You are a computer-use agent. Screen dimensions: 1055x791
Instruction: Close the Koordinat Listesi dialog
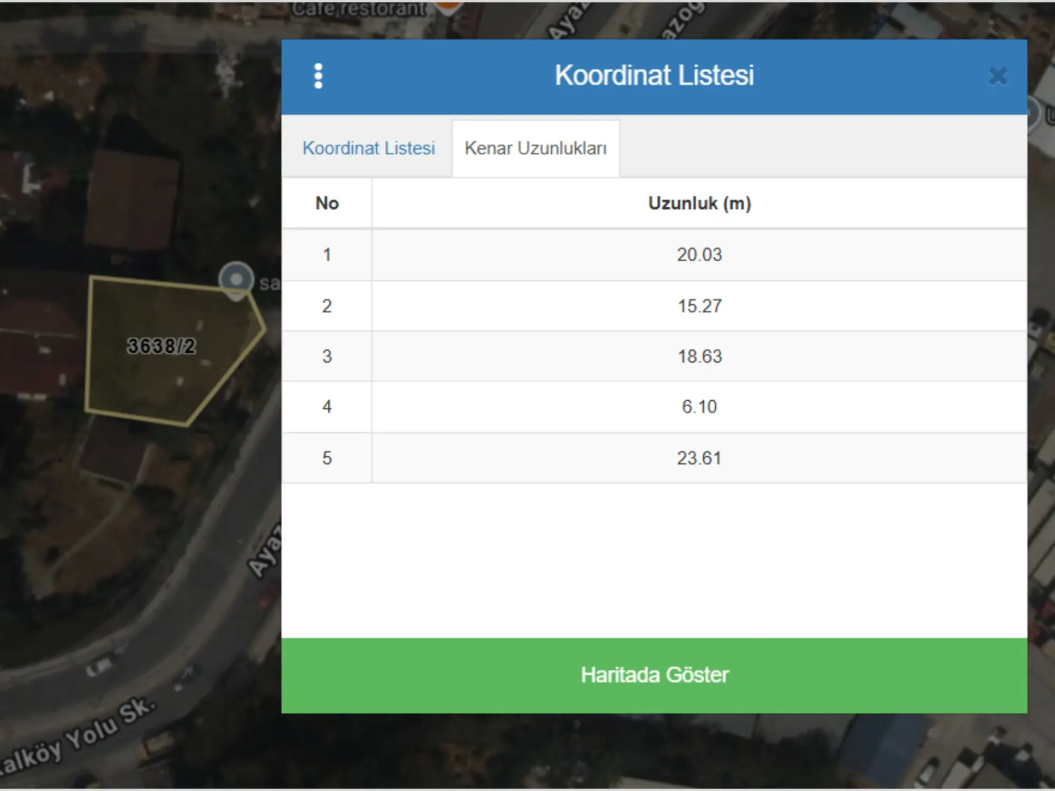tap(998, 76)
